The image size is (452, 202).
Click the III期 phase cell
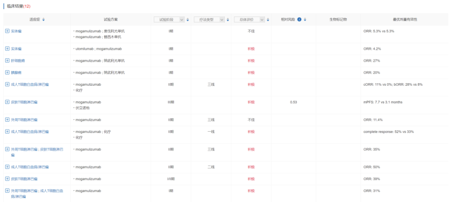coord(171,102)
